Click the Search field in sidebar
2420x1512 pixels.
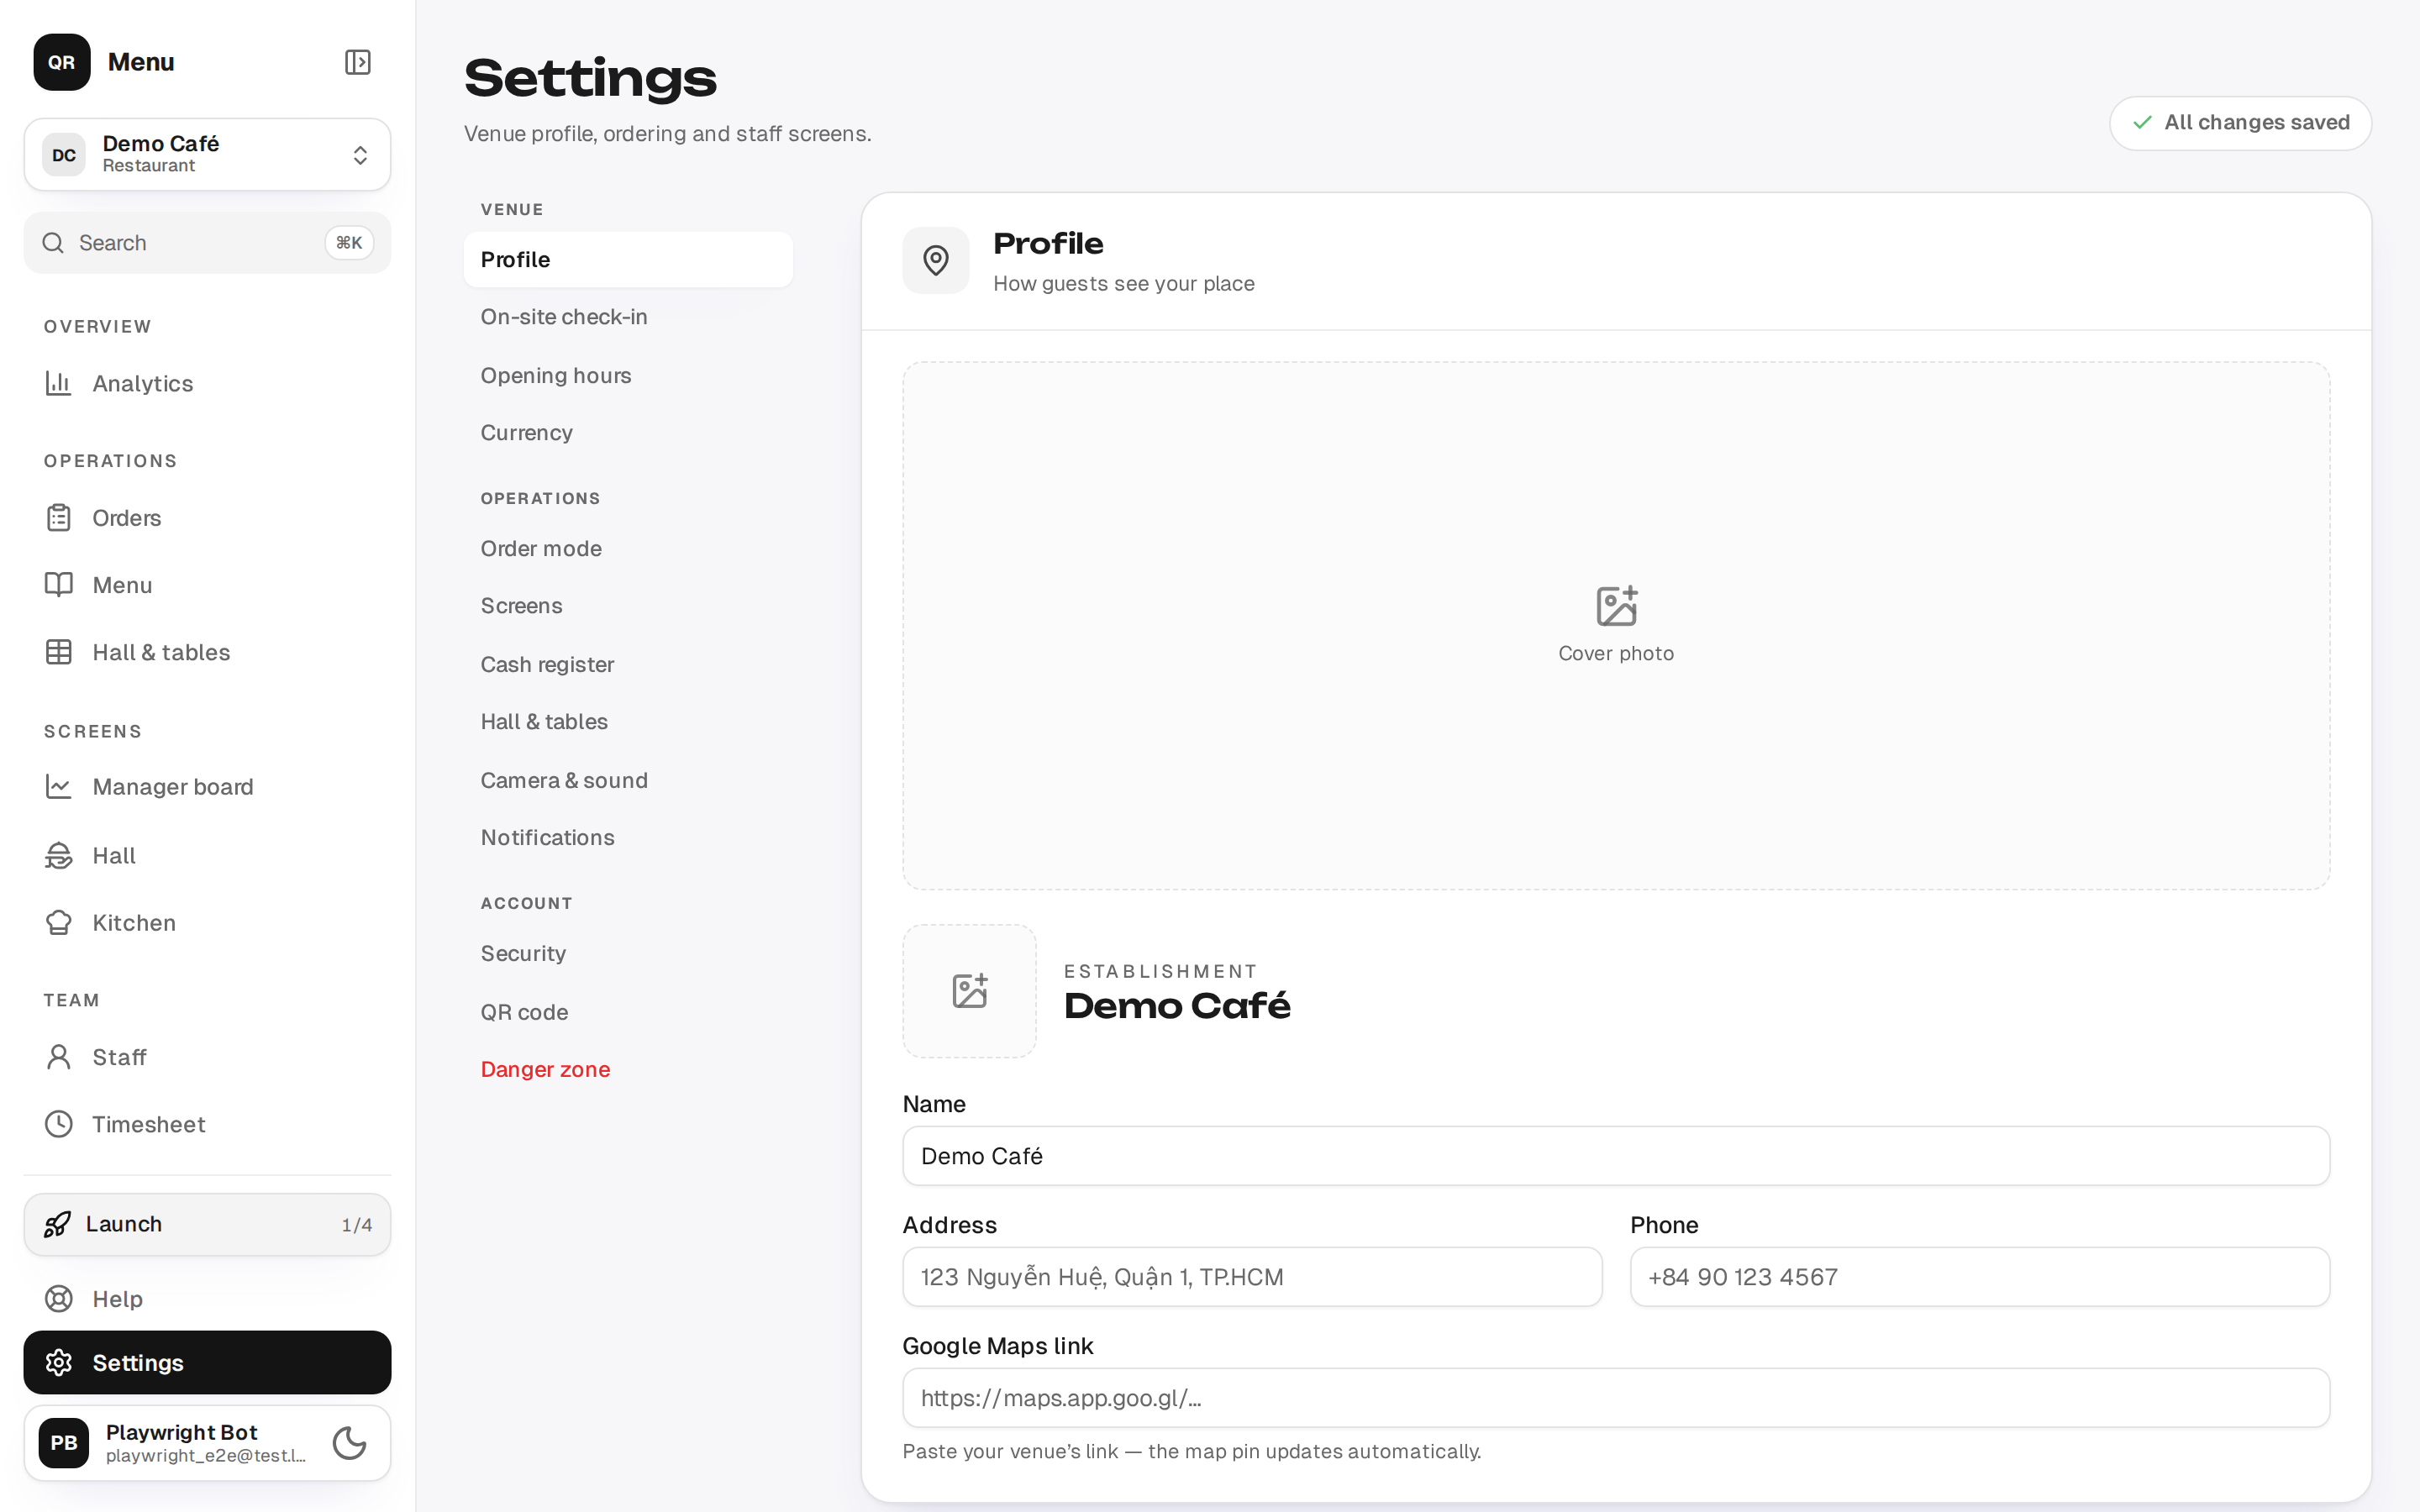pyautogui.click(x=207, y=243)
